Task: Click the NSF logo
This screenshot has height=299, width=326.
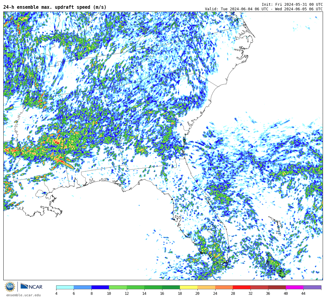Action: [10, 287]
